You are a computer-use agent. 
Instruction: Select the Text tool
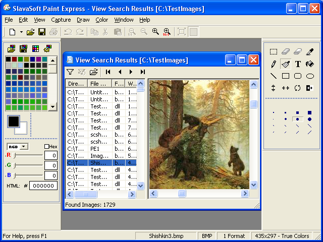[x=298, y=64]
